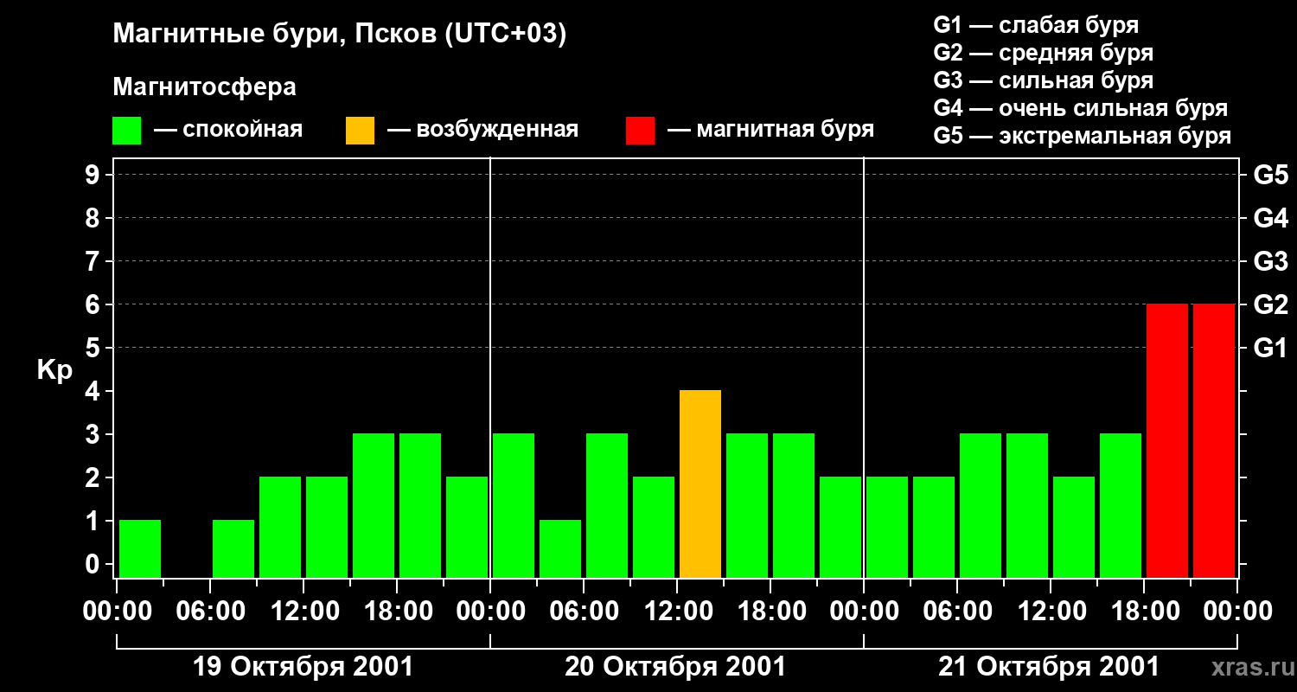The height and width of the screenshot is (692, 1297).
Task: Click the orange 'возбужденная' legend swatch
Action: (360, 131)
